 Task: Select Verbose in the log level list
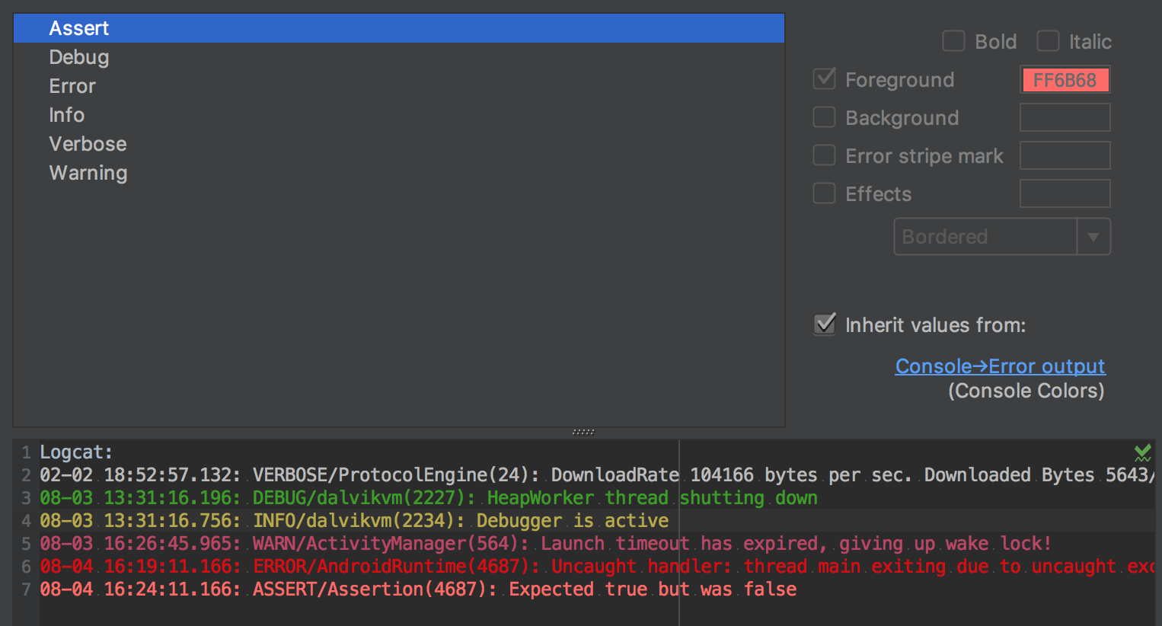point(88,144)
